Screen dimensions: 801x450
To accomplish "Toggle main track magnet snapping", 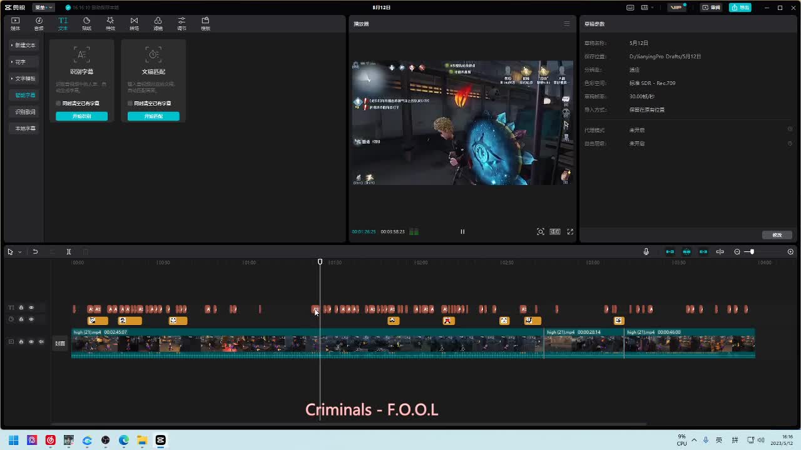I will tap(670, 252).
